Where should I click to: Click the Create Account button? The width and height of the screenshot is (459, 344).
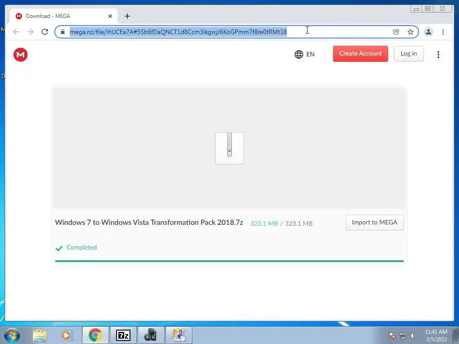[x=360, y=54]
